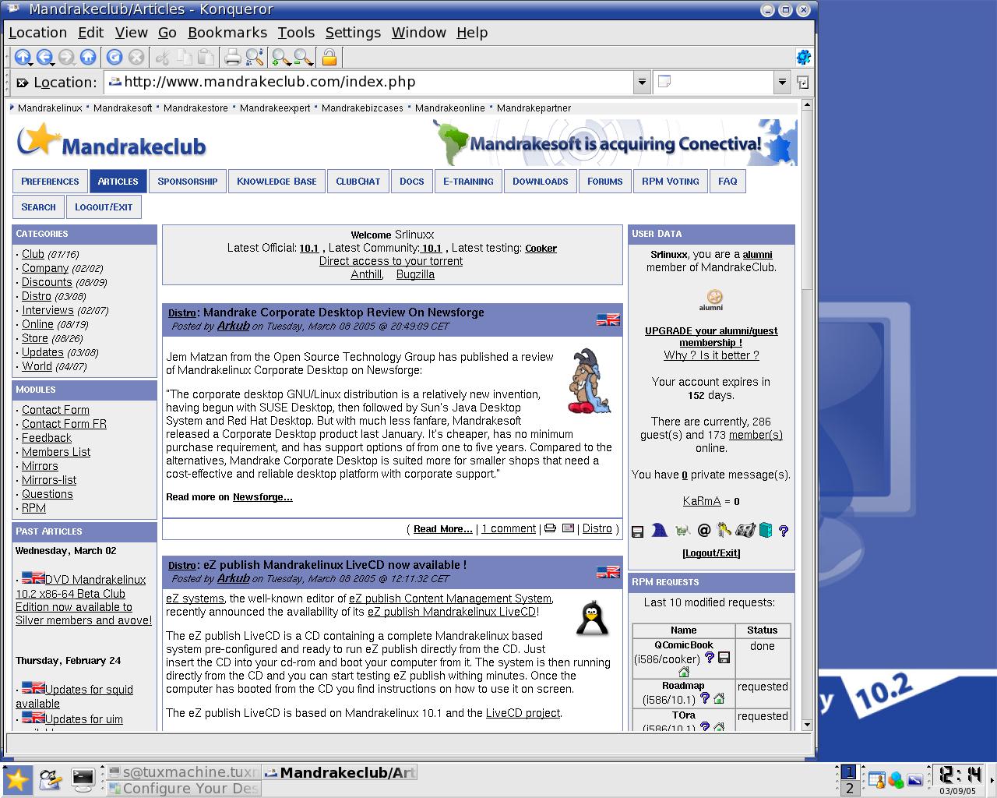The width and height of the screenshot is (997, 798).
Task: Open the View menu
Action: pos(132,33)
